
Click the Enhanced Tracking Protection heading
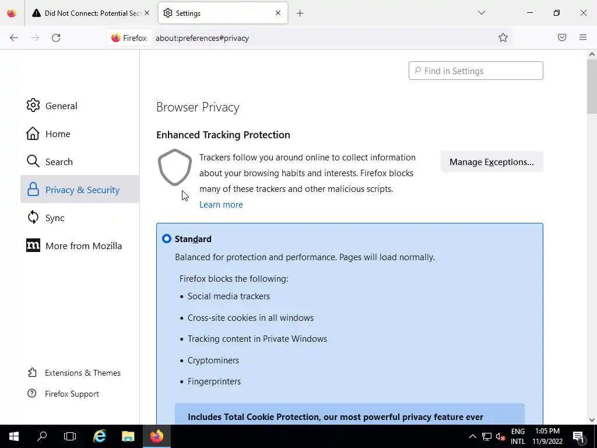(223, 135)
